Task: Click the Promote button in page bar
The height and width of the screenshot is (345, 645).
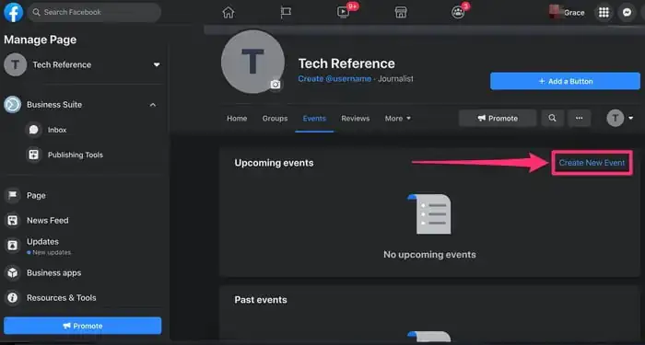Action: tap(498, 119)
